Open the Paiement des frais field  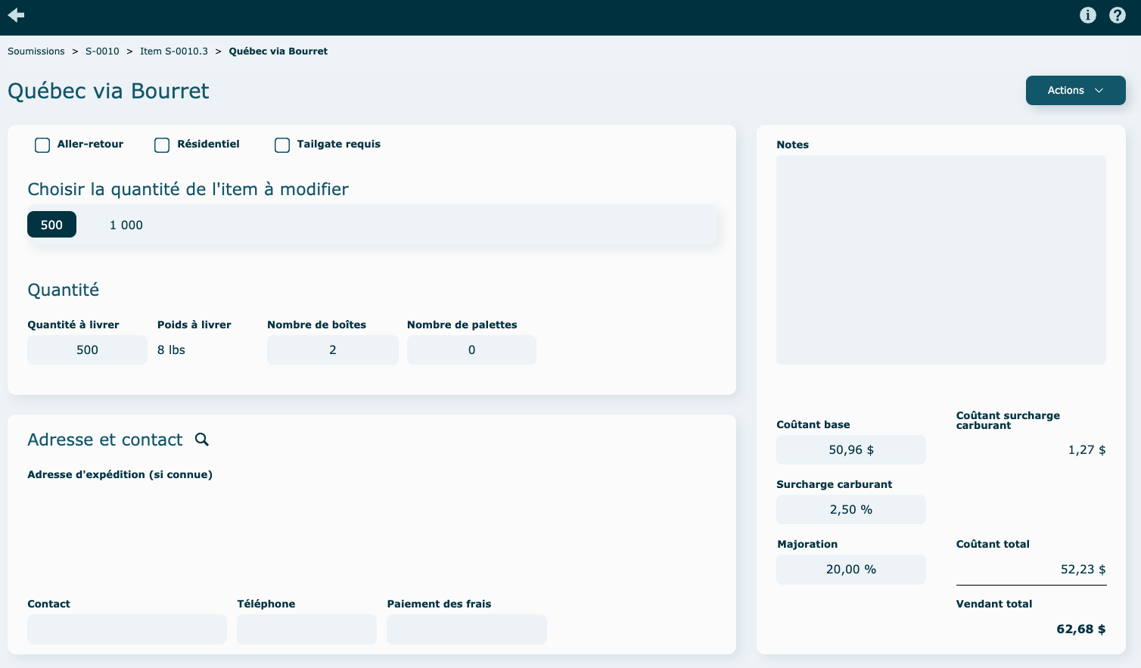point(466,629)
